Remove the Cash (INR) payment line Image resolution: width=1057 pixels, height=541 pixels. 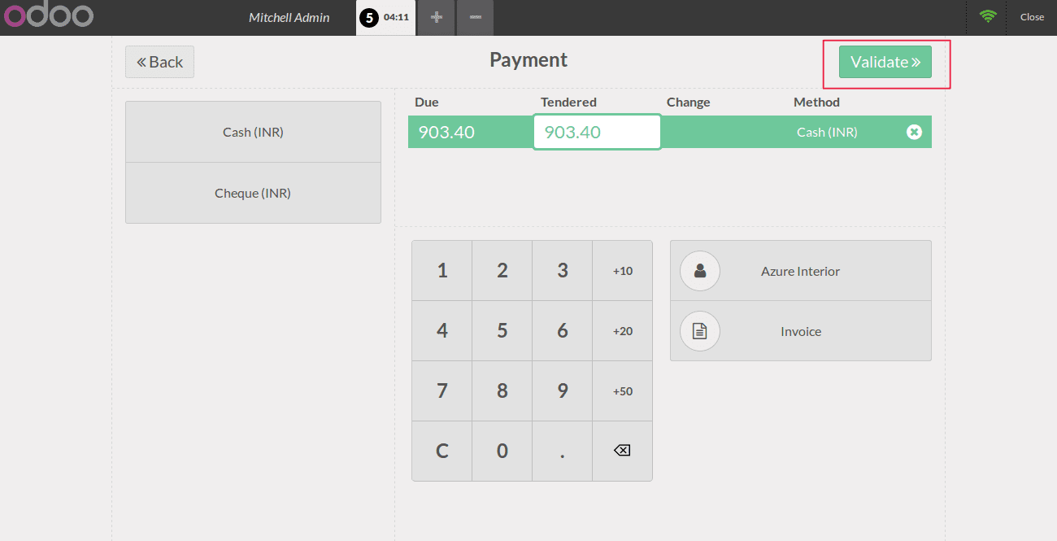click(x=914, y=132)
